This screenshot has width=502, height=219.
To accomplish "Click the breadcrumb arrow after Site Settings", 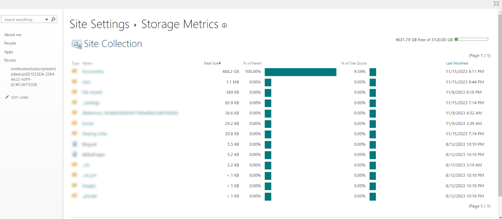I will point(134,25).
